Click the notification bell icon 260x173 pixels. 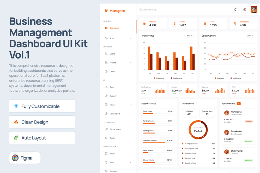point(235,10)
